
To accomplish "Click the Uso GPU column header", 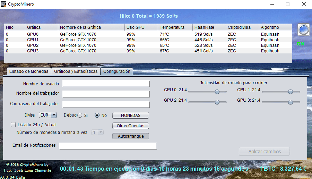I will click(x=141, y=27).
